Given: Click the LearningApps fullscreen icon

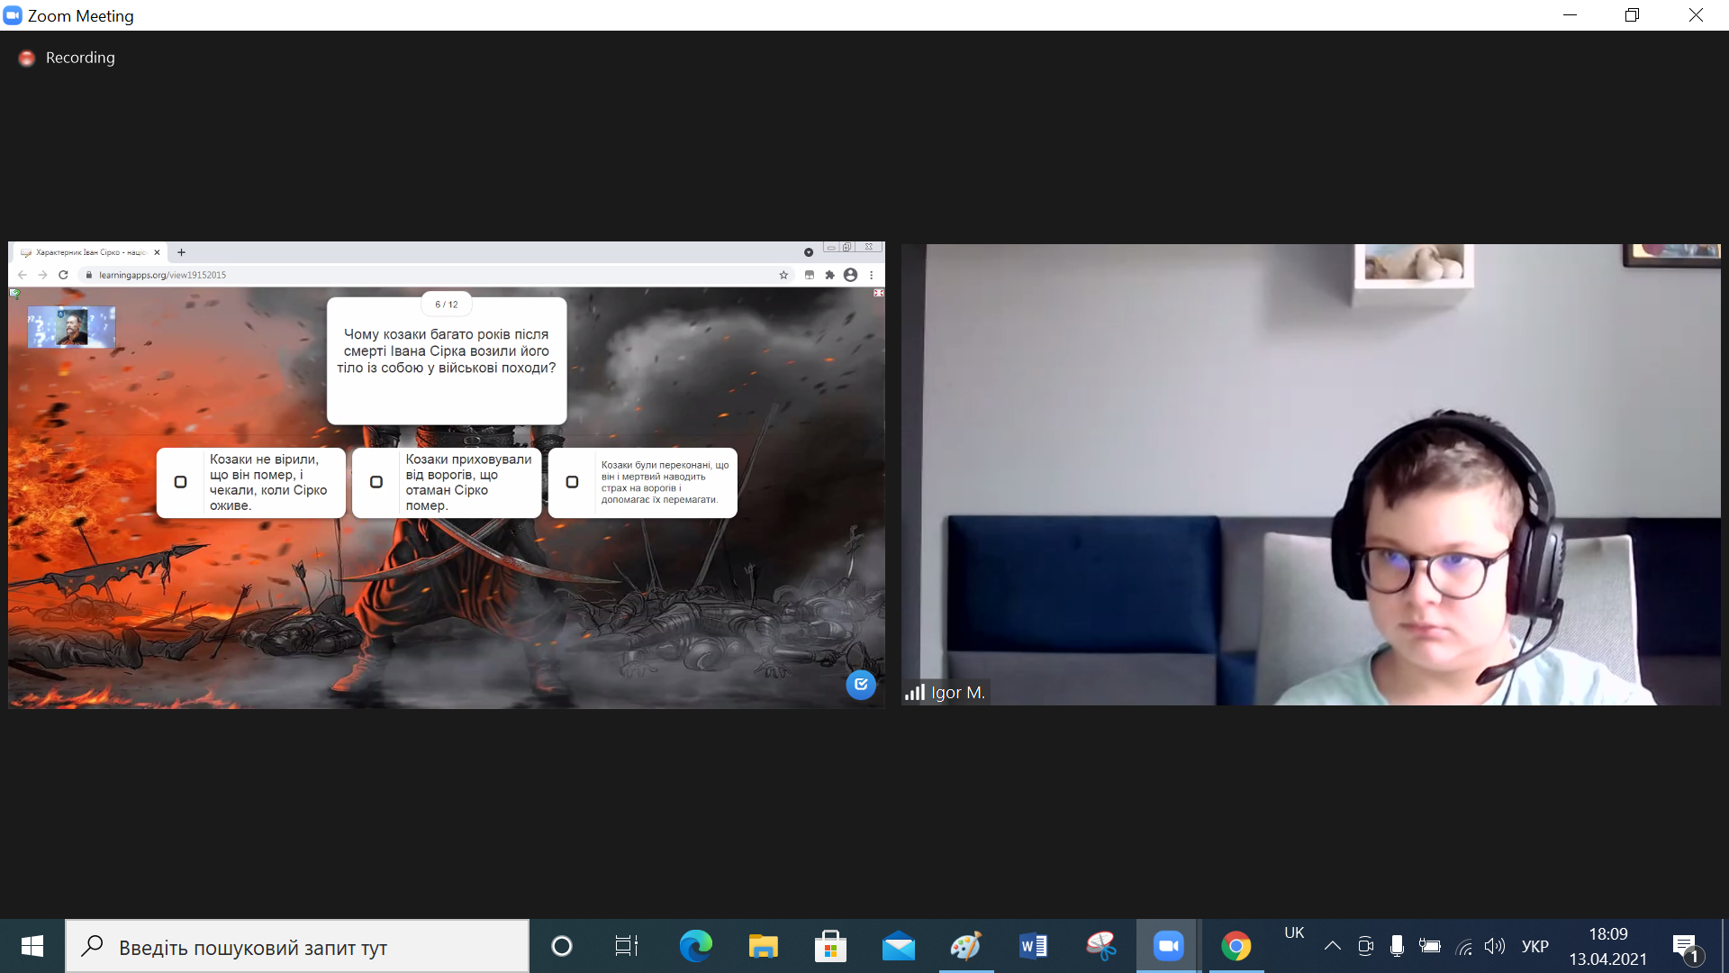Looking at the screenshot, I should 879,293.
